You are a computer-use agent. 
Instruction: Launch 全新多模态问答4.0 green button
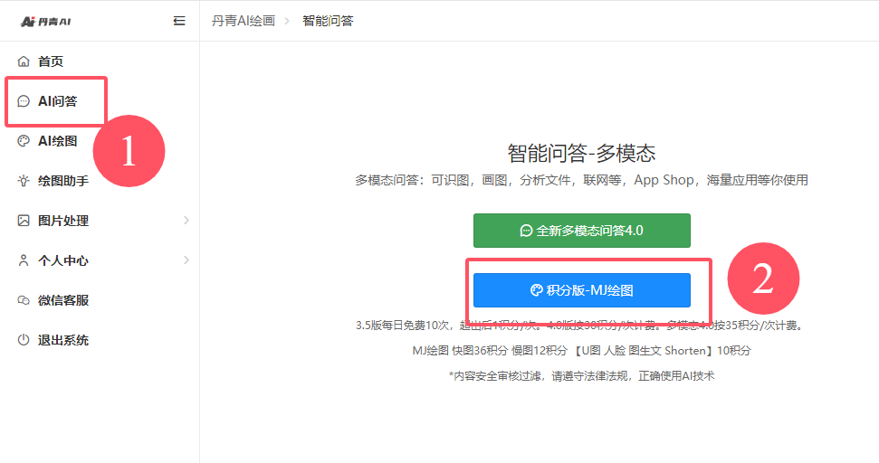click(581, 231)
